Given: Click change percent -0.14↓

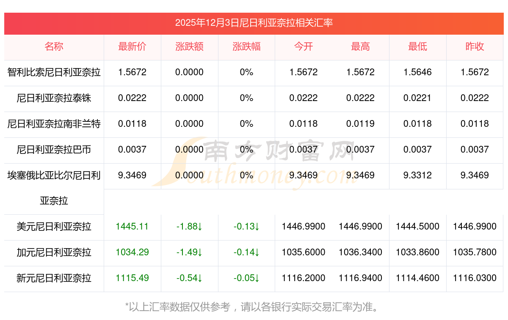Looking at the screenshot, I should click(246, 252).
